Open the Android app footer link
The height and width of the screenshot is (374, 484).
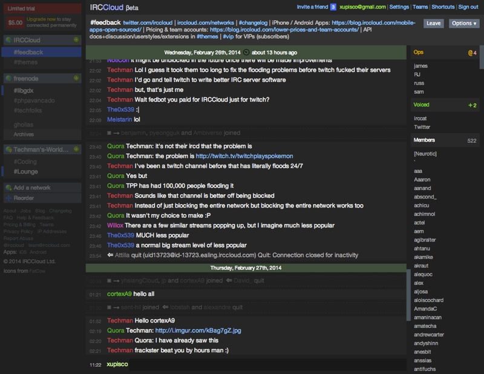(x=38, y=252)
